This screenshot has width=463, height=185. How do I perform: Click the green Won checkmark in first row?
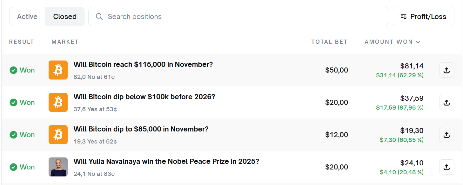tap(13, 70)
